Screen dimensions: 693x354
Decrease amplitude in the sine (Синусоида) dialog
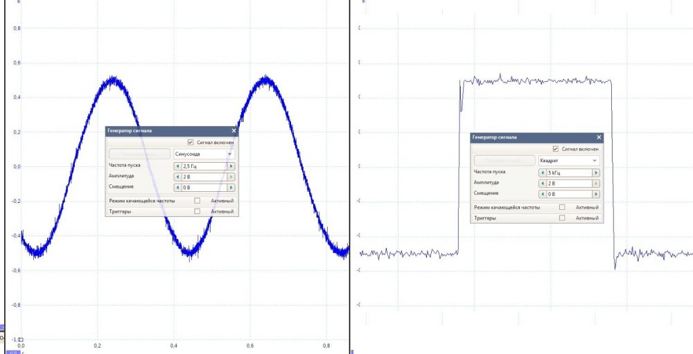point(176,177)
